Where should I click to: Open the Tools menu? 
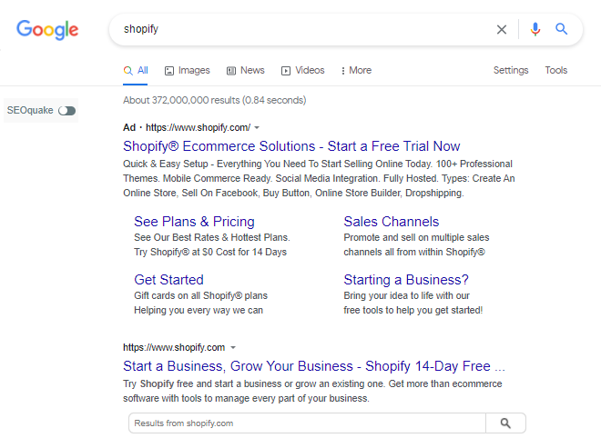555,71
